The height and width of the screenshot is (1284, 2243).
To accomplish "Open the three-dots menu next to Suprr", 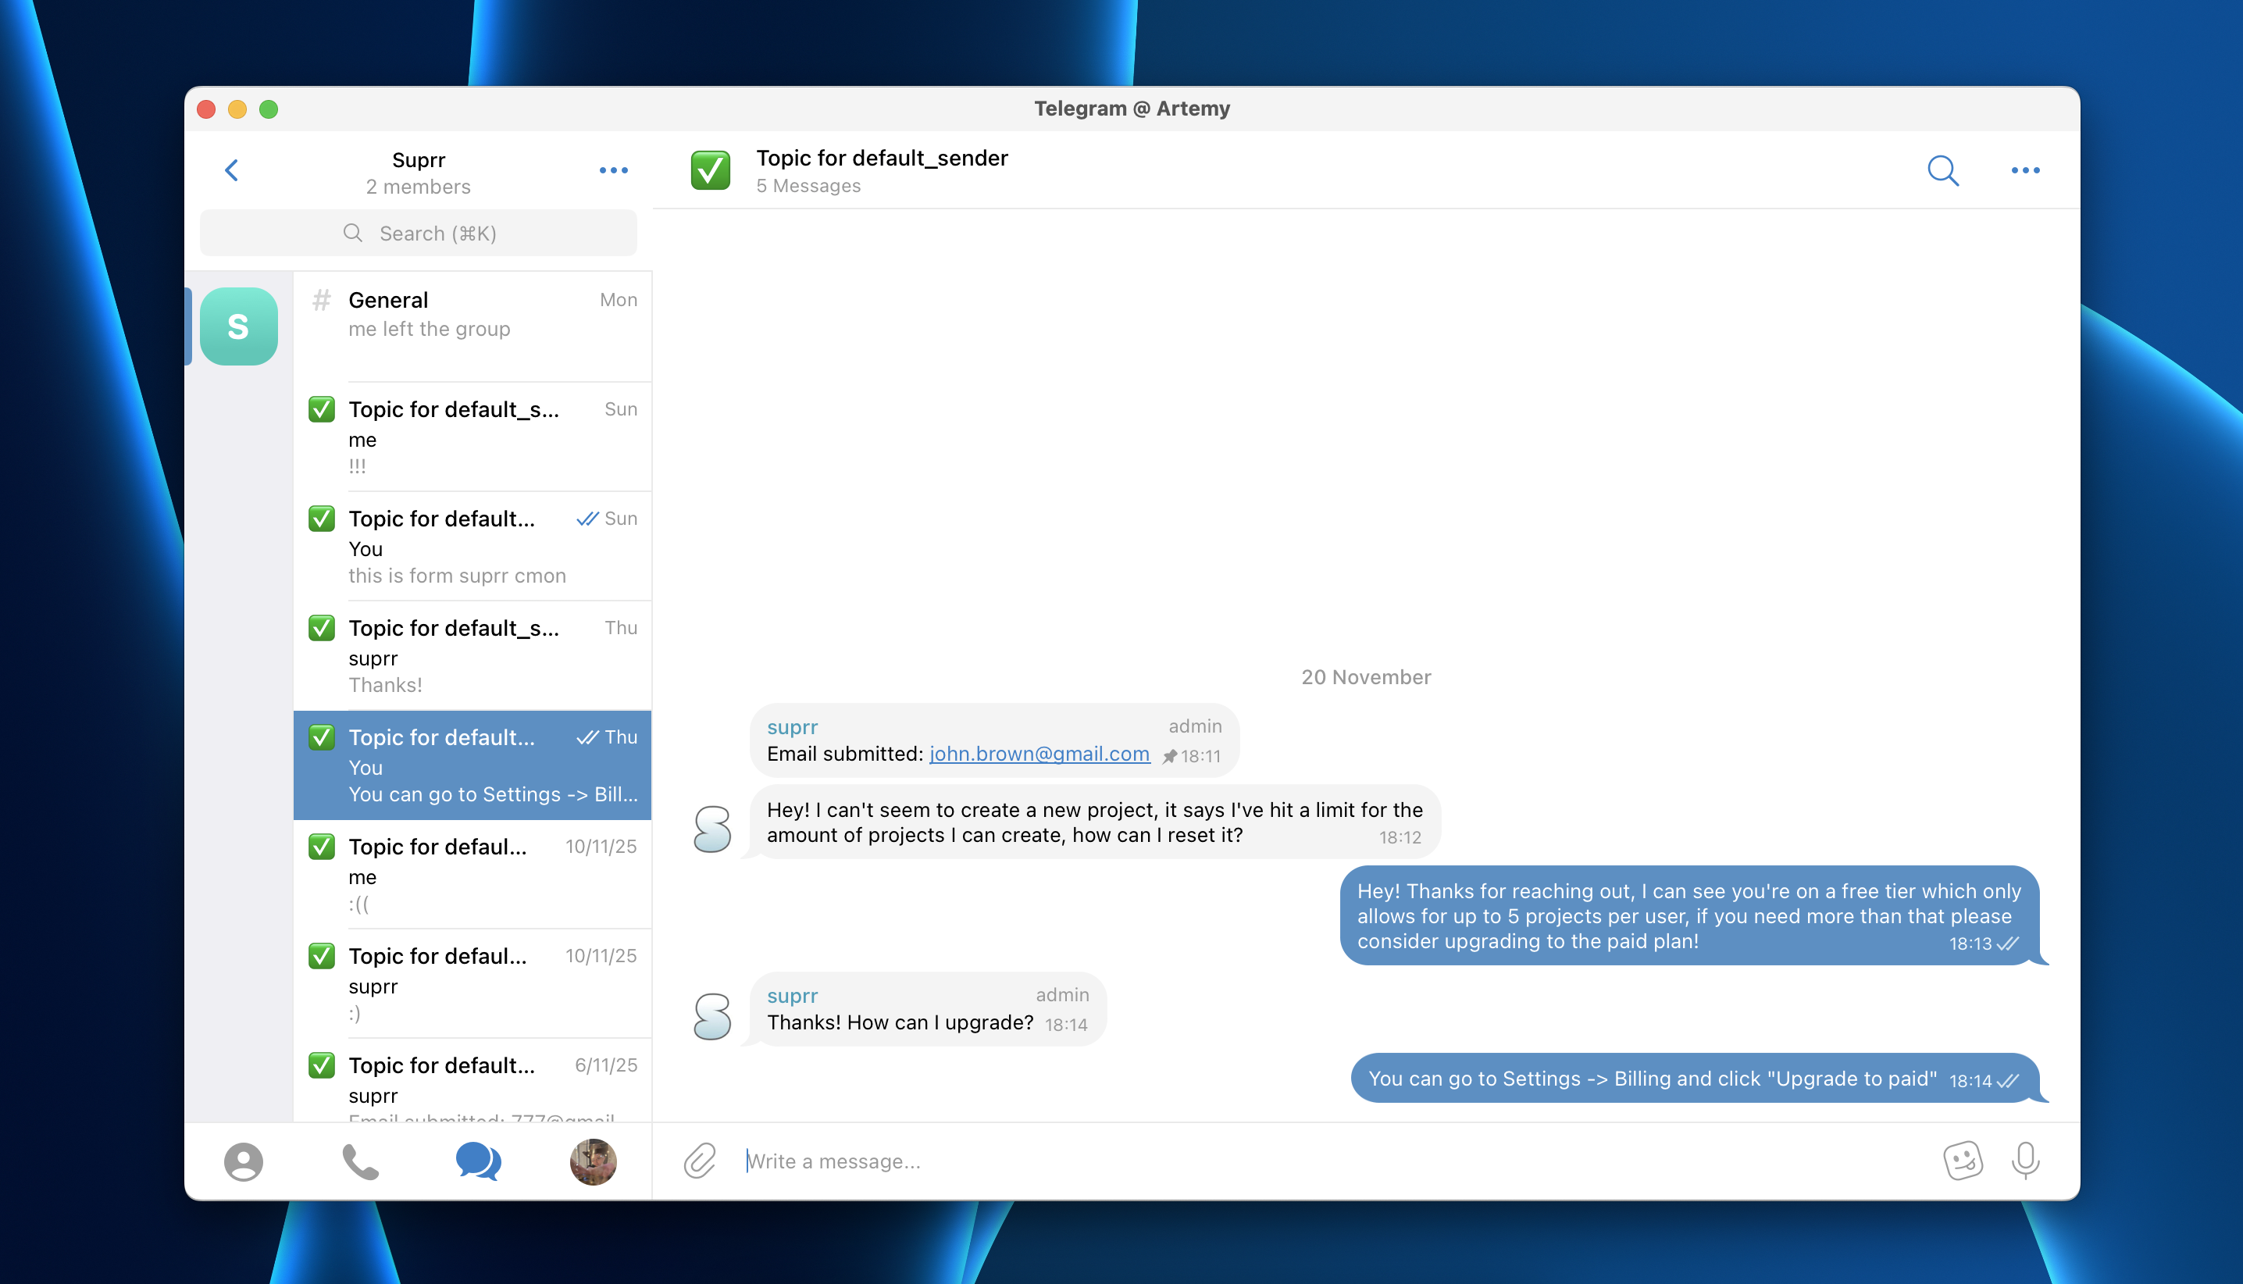I will [x=614, y=170].
